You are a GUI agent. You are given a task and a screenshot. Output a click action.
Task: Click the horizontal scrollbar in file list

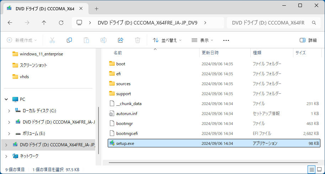(213, 163)
